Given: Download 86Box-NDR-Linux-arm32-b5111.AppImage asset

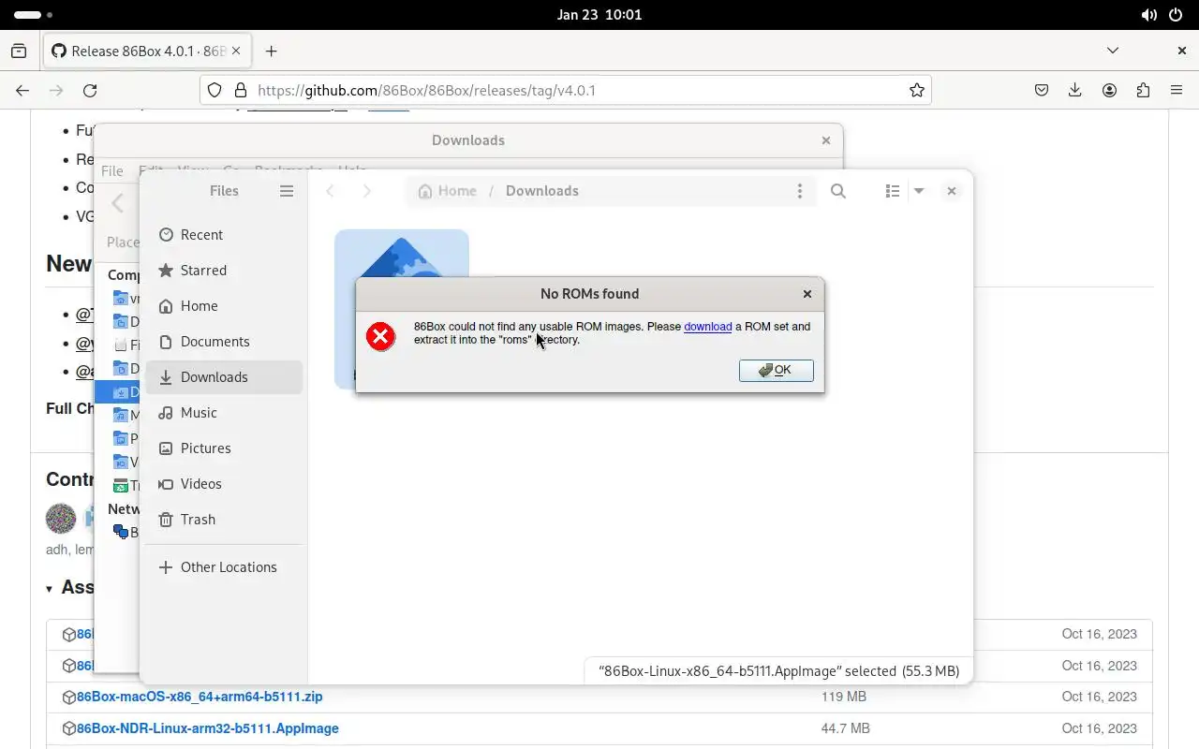Looking at the screenshot, I should (208, 729).
